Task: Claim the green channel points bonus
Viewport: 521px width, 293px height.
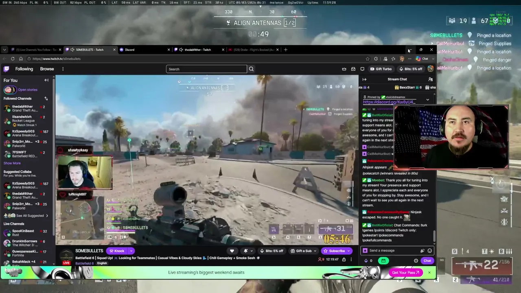Action: pos(383,261)
